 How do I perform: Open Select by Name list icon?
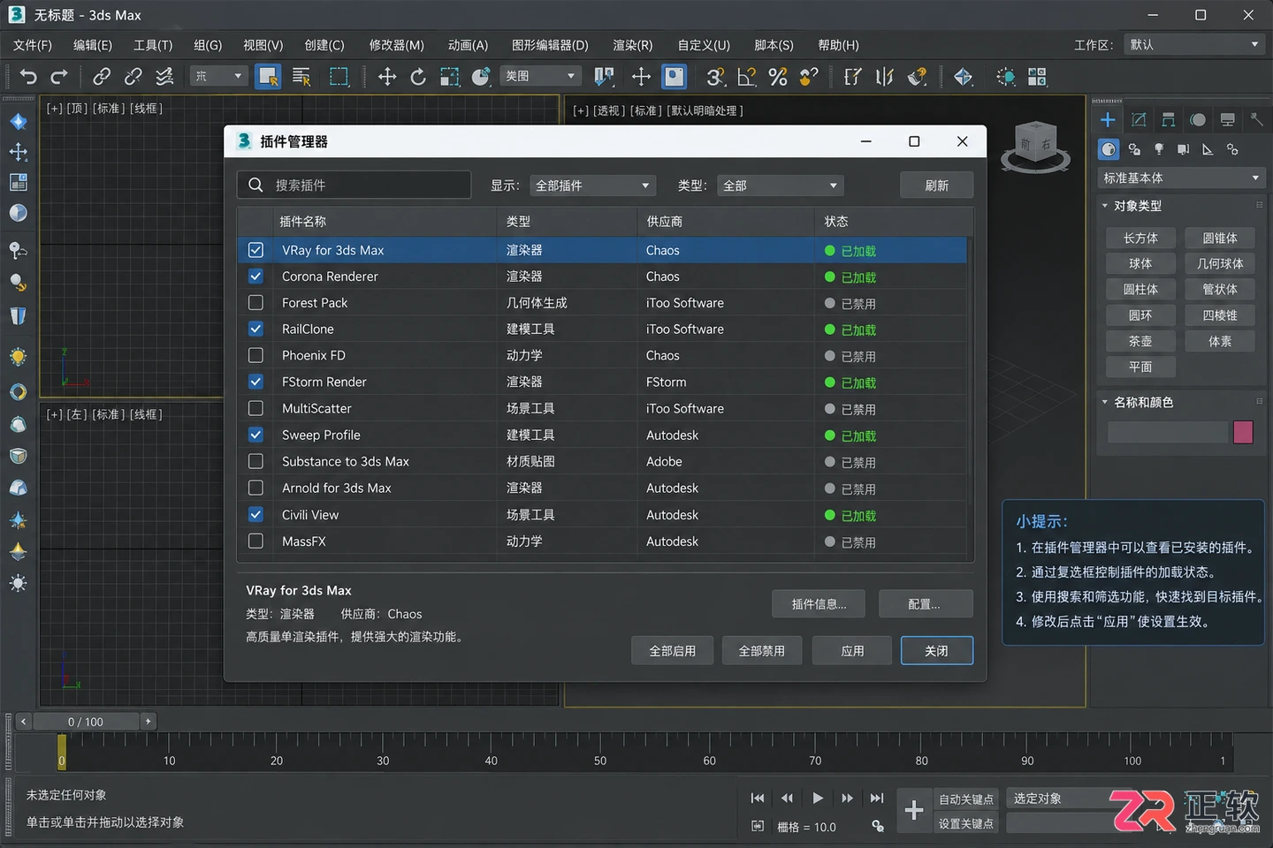point(301,77)
